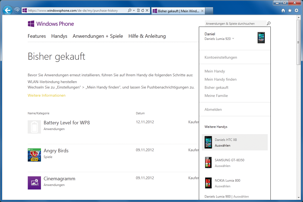This screenshot has width=303, height=202.
Task: Click the Battery Level for WP8 icon
Action: coord(34,127)
